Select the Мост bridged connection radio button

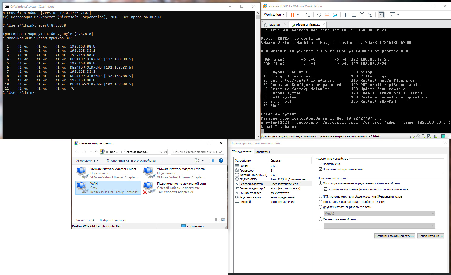(320, 183)
